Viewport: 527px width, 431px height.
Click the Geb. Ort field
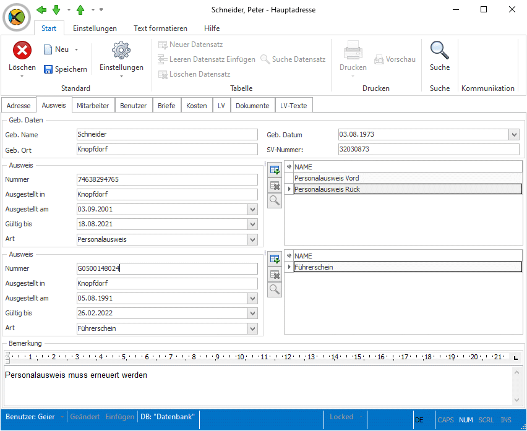pos(167,149)
